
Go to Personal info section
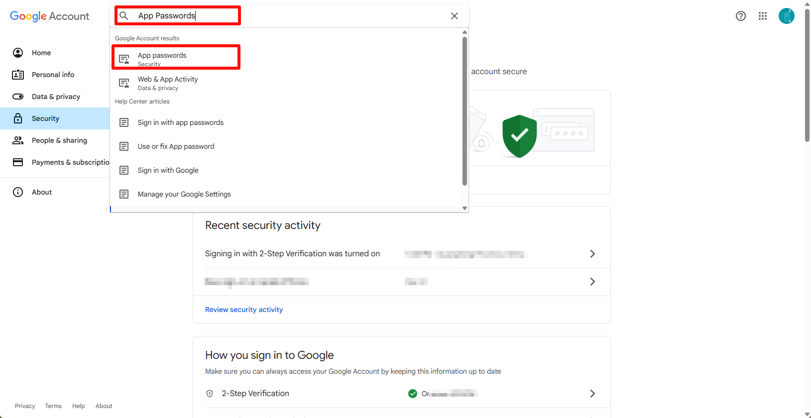click(x=53, y=75)
